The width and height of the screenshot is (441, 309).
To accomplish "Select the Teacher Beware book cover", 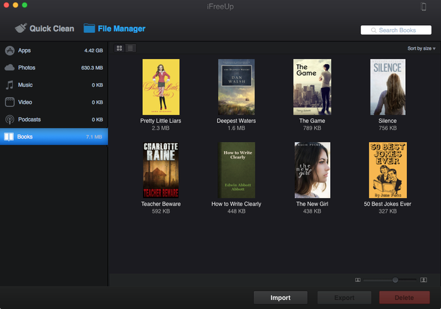I will pyautogui.click(x=161, y=170).
